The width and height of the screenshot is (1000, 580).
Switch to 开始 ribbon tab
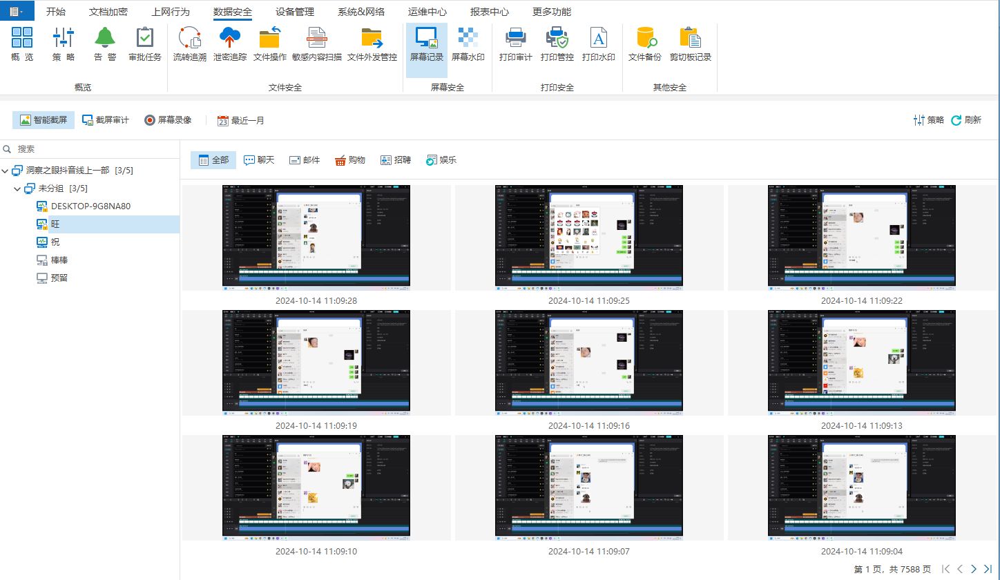point(56,12)
